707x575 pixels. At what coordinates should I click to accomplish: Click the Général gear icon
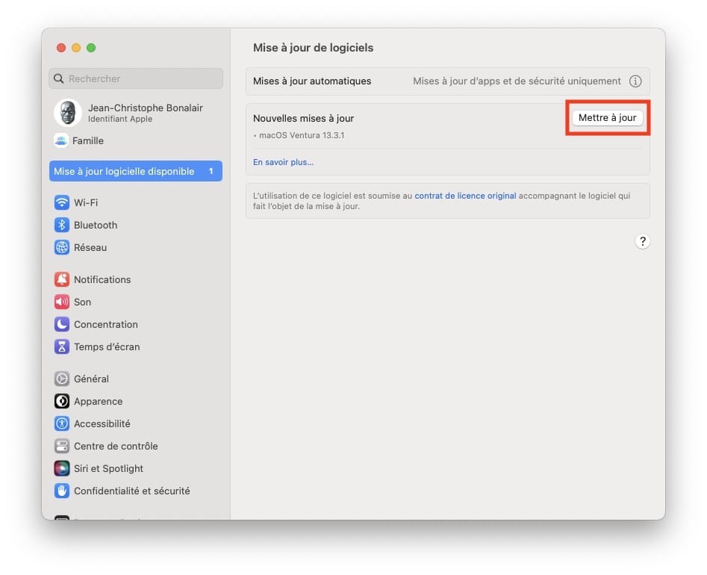pyautogui.click(x=62, y=379)
